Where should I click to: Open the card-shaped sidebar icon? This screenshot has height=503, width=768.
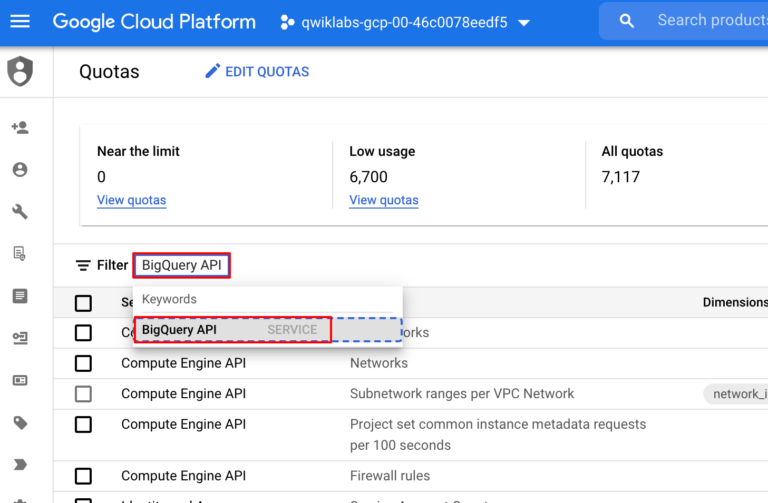coord(20,380)
